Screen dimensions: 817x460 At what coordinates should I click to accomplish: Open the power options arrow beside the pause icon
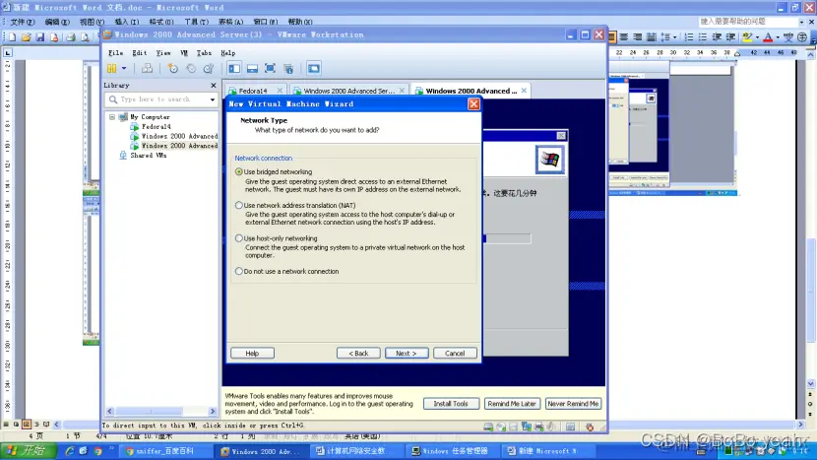pyautogui.click(x=124, y=68)
